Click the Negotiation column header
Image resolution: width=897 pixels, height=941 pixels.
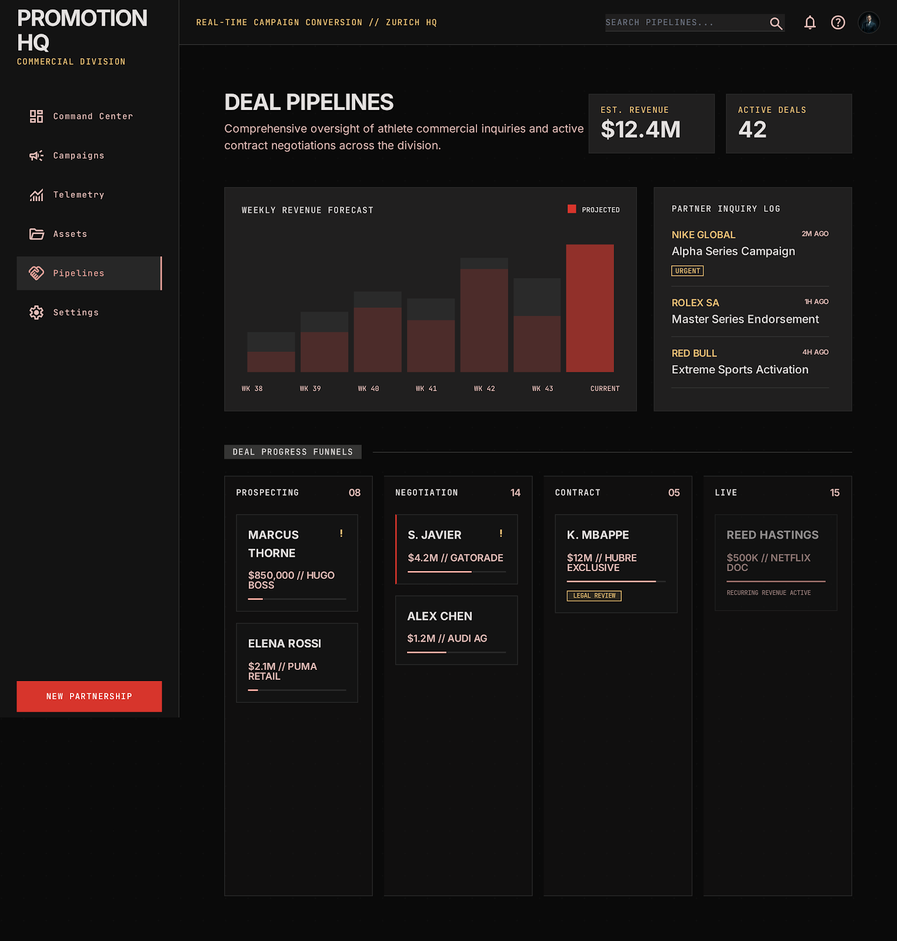(x=427, y=493)
